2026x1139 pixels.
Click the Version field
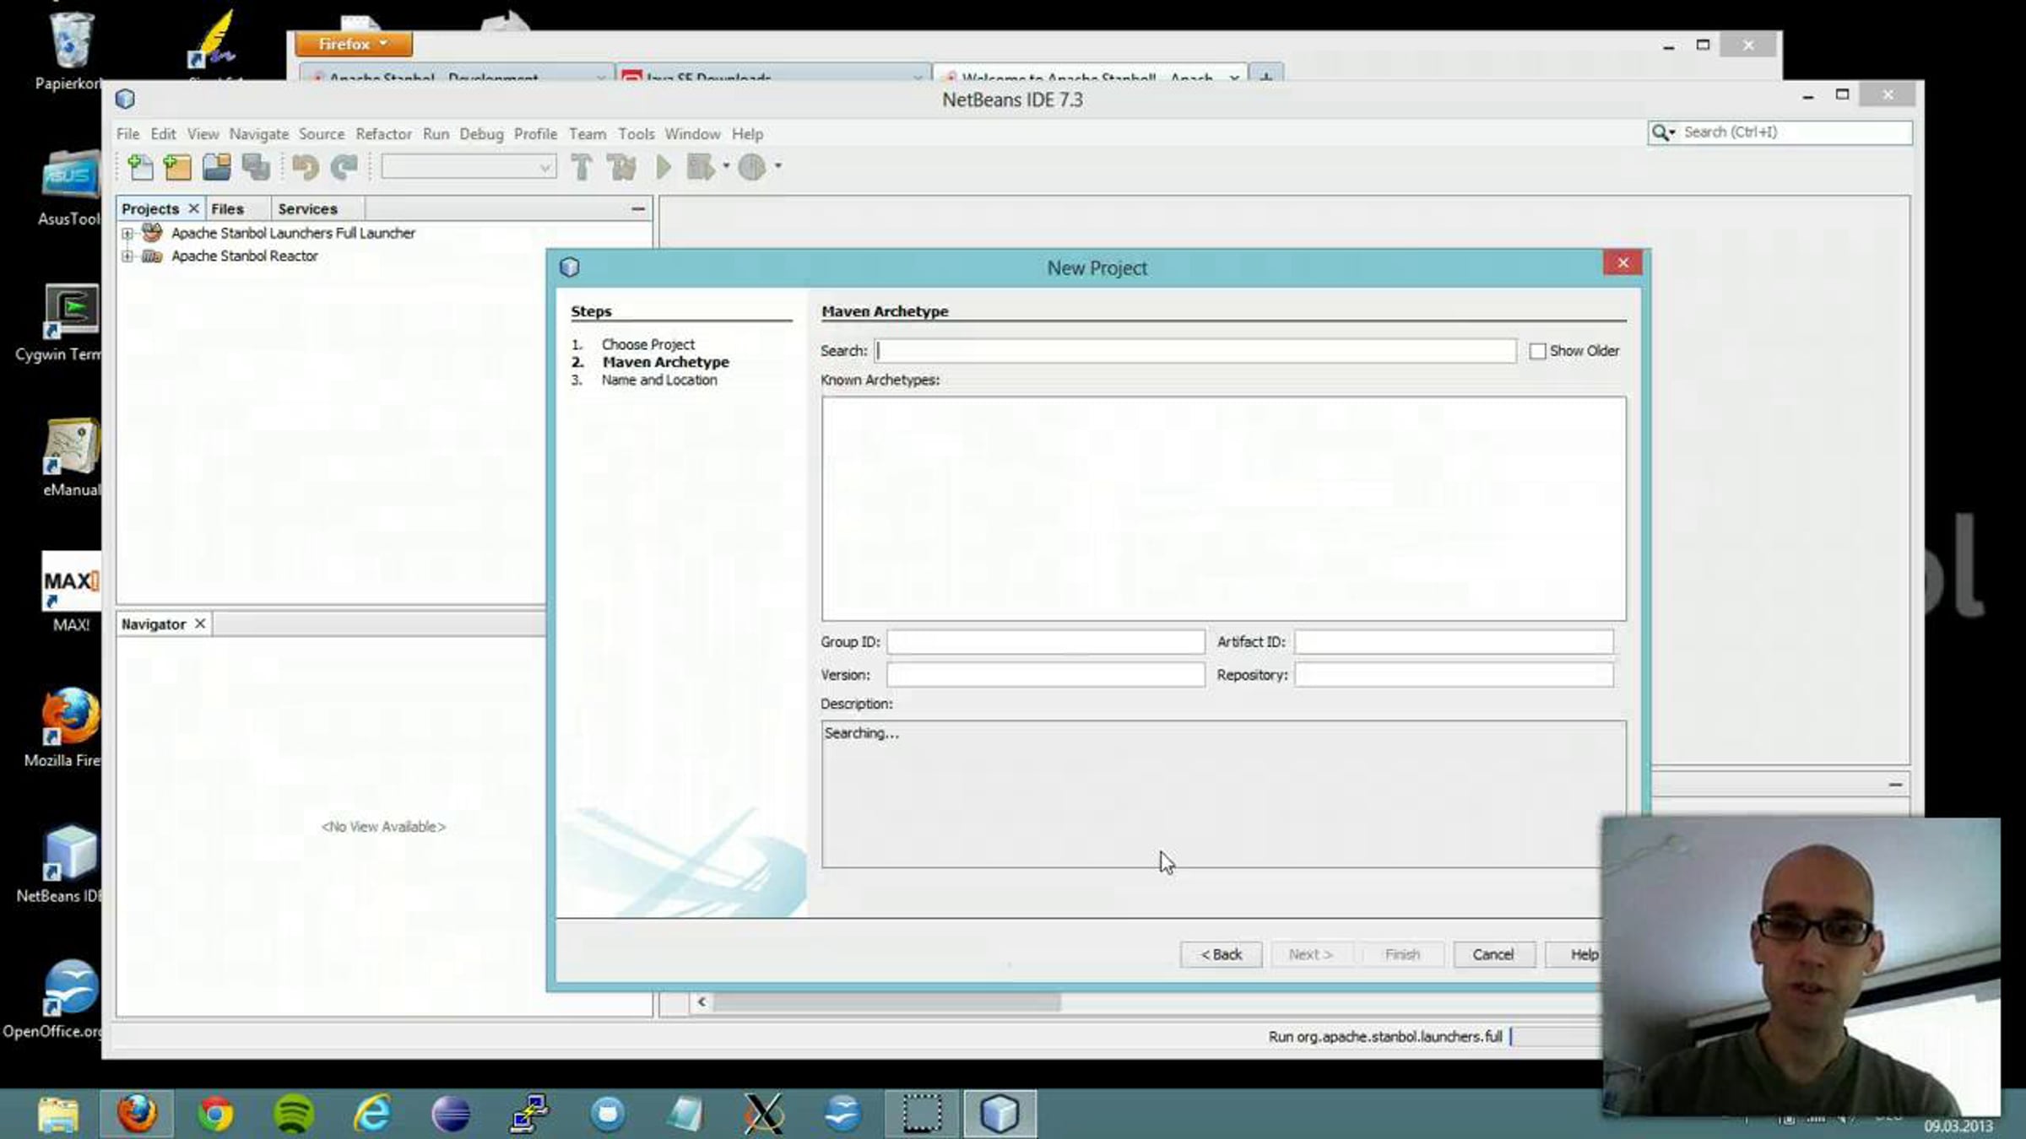click(1045, 675)
